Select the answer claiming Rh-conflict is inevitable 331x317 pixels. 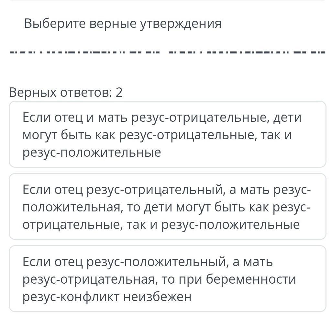coord(167,279)
